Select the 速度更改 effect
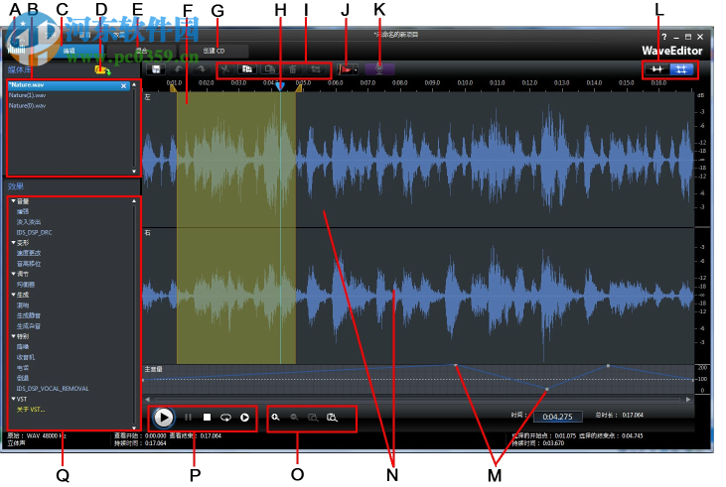726x487 pixels. (29, 254)
